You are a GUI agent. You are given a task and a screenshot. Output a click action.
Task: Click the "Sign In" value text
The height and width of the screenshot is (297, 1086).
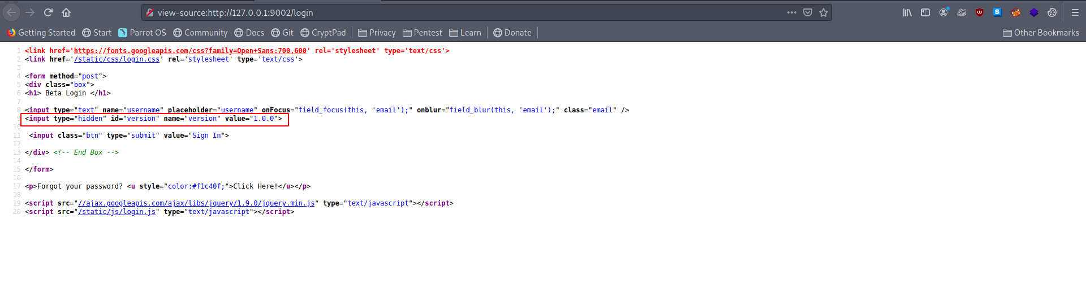point(206,136)
